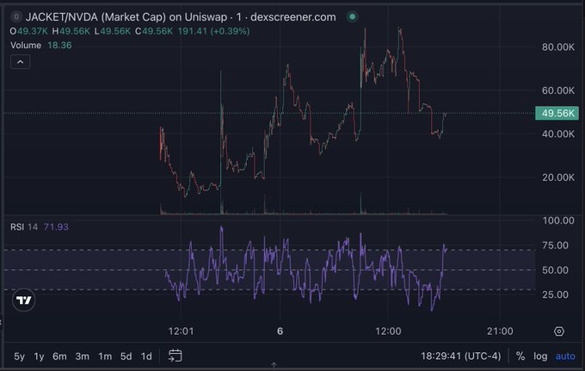Select the 5d time range
This screenshot has height=371, width=585.
tap(126, 356)
